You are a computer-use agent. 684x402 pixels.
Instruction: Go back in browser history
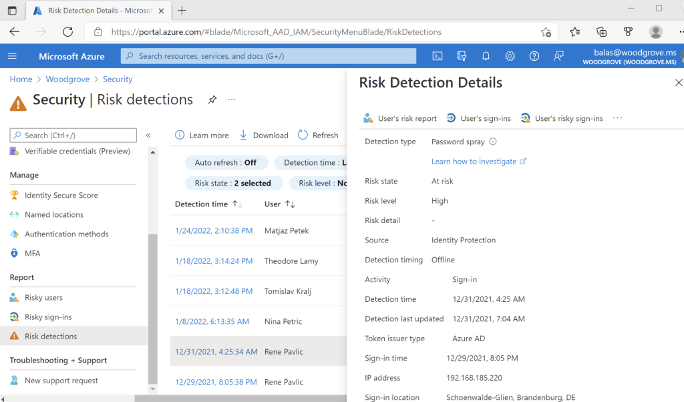tap(15, 32)
